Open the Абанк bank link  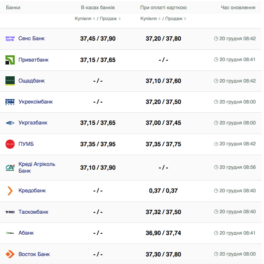tap(26, 233)
